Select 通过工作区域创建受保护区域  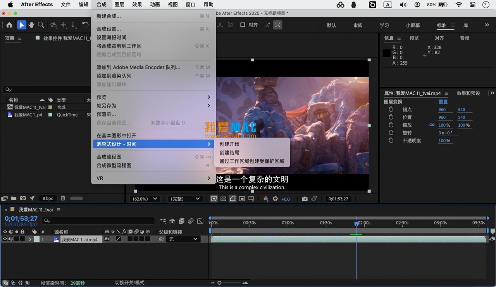pyautogui.click(x=252, y=161)
